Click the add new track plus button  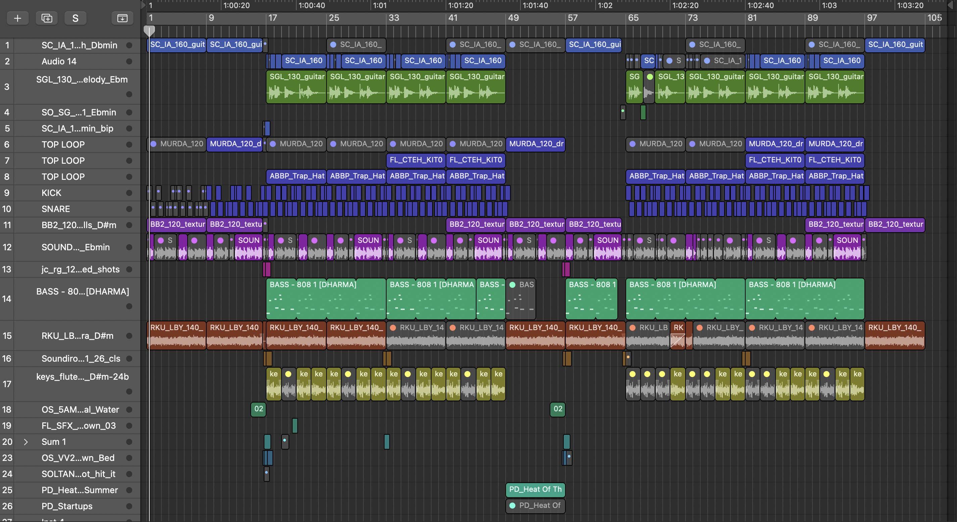pyautogui.click(x=17, y=18)
